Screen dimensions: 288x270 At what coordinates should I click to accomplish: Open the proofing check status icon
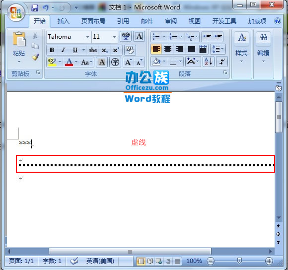74,261
